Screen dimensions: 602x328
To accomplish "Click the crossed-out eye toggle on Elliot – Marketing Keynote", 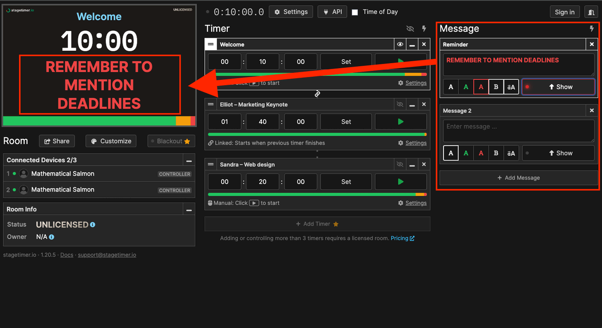I will pyautogui.click(x=400, y=104).
